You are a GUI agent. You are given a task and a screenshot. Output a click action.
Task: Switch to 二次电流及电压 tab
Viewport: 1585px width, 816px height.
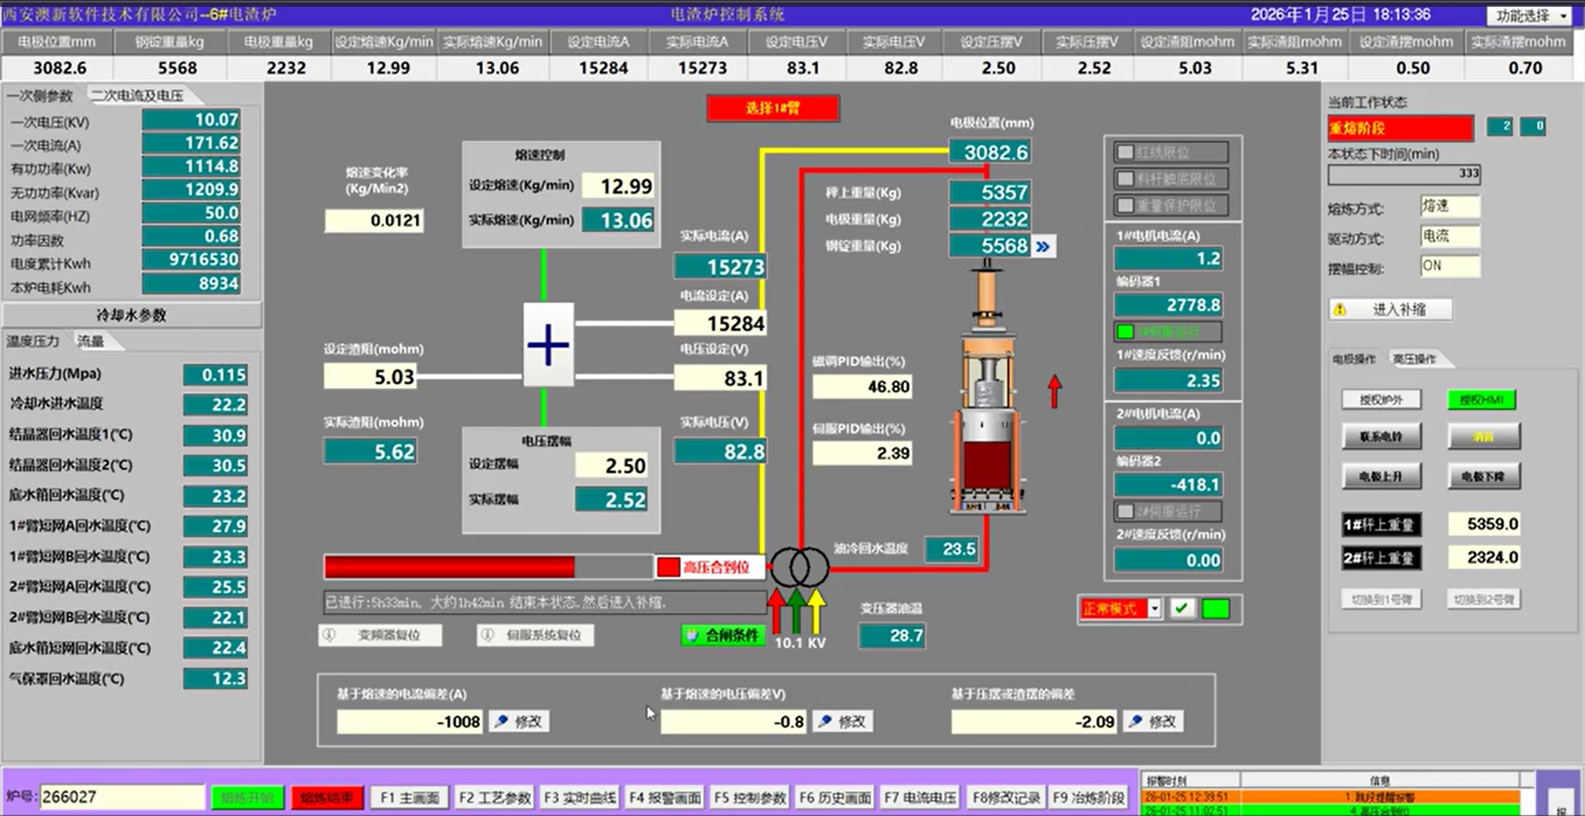[138, 95]
